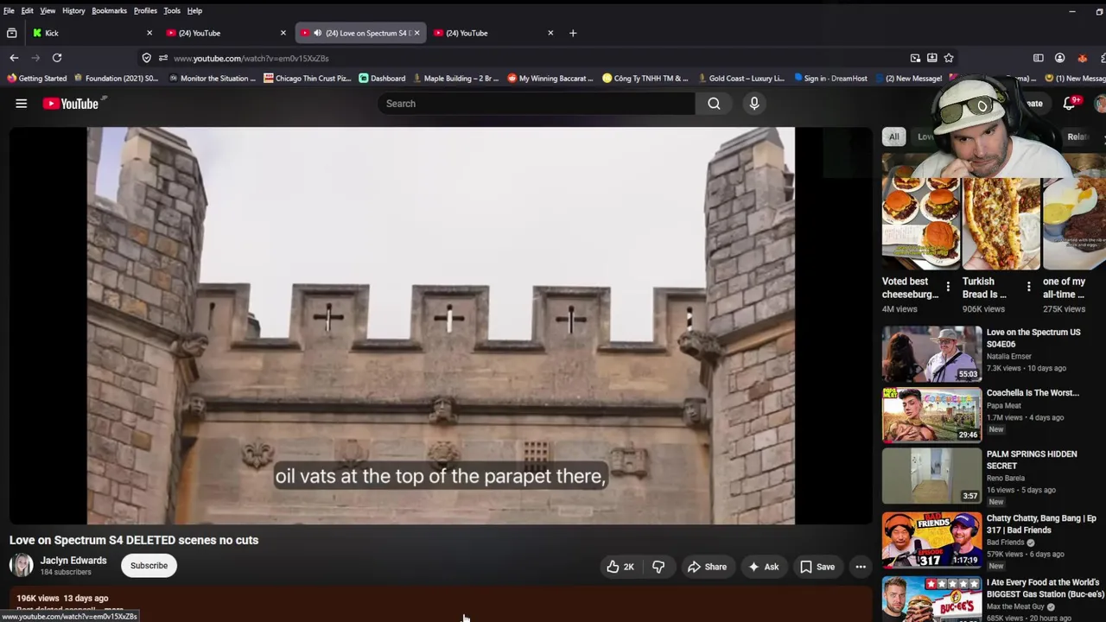Screen dimensions: 1106x622
Task: Open Love on the Spectrum US S04E06 thumbnail
Action: click(x=931, y=353)
